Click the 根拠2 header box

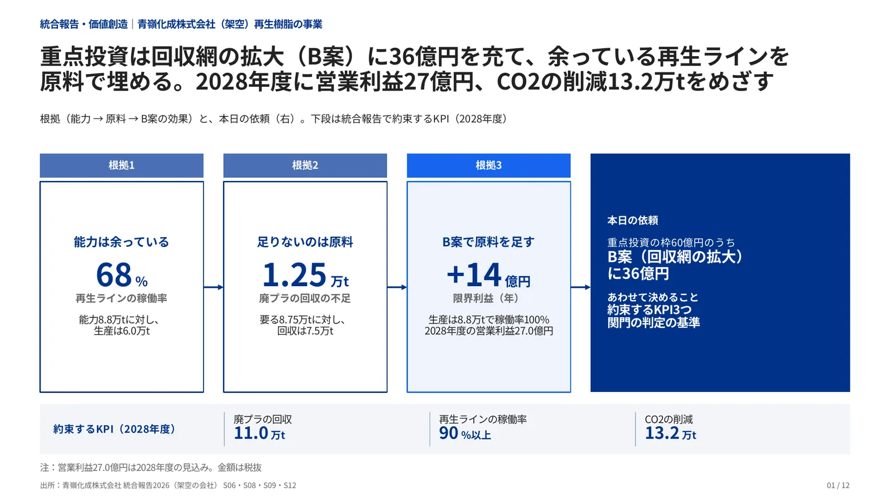[x=305, y=165]
